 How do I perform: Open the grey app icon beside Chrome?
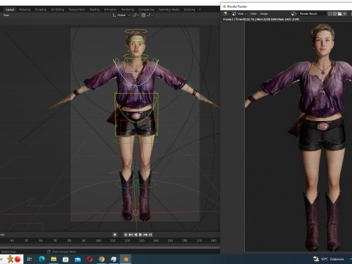114,259
